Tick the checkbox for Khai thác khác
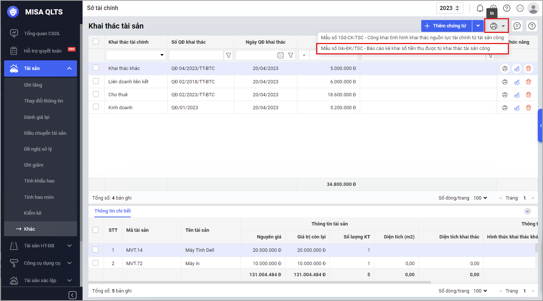543x301 pixels. click(x=96, y=68)
